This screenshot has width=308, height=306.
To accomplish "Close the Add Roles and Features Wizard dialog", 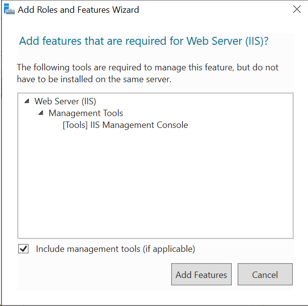I will pyautogui.click(x=297, y=9).
